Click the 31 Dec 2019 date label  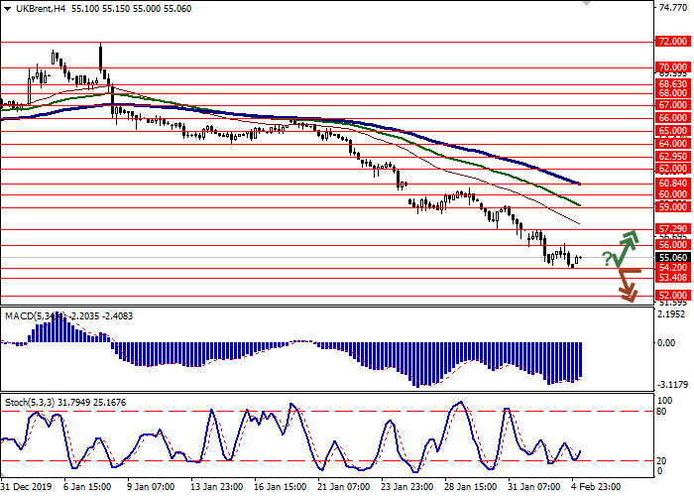pos(28,487)
